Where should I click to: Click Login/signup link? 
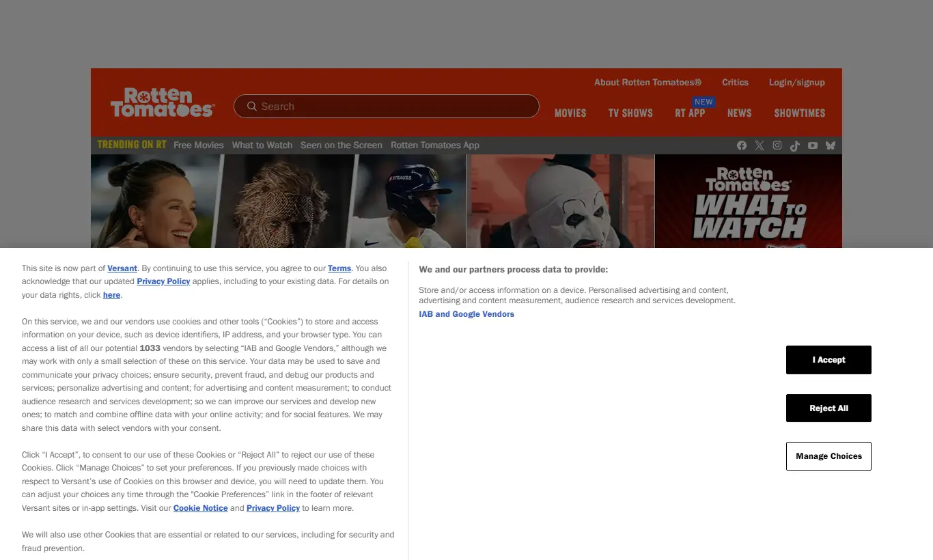796,82
